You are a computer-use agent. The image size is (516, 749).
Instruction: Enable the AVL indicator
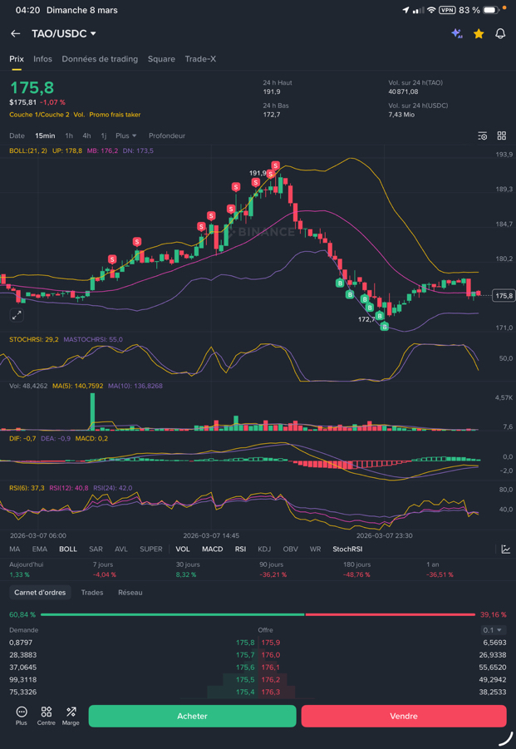121,549
